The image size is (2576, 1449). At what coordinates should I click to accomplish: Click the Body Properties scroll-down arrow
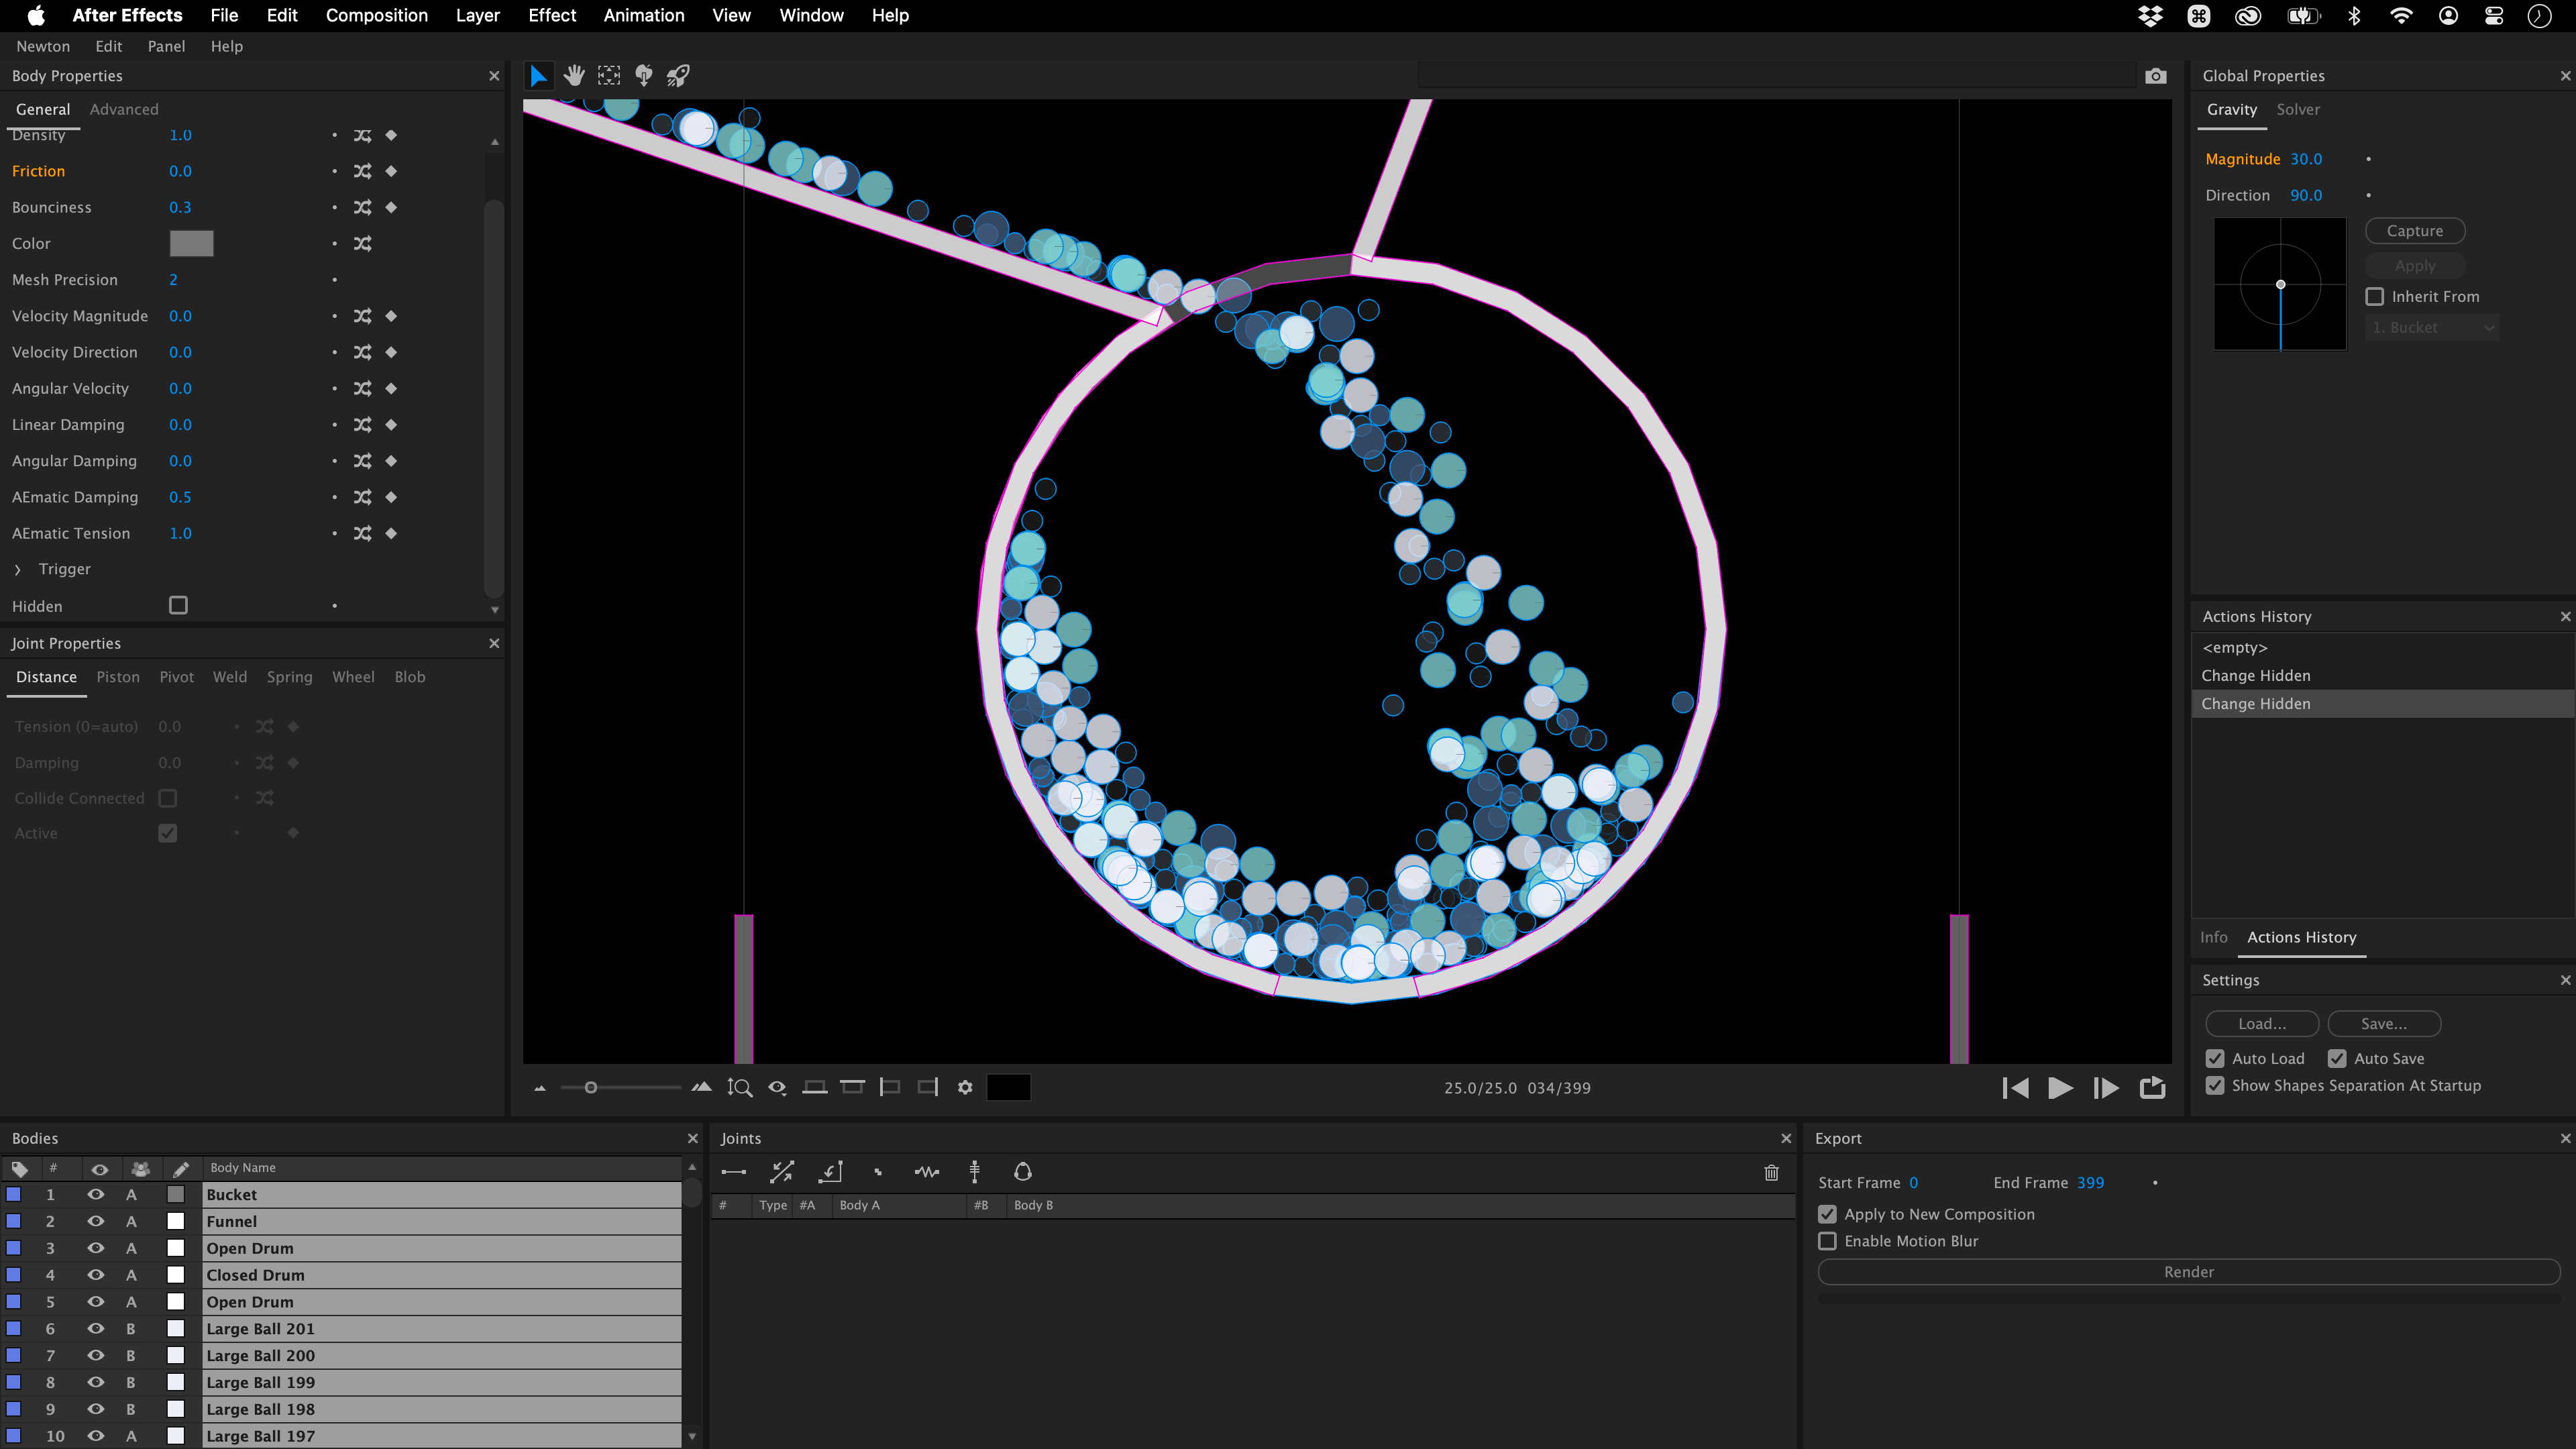tap(494, 609)
